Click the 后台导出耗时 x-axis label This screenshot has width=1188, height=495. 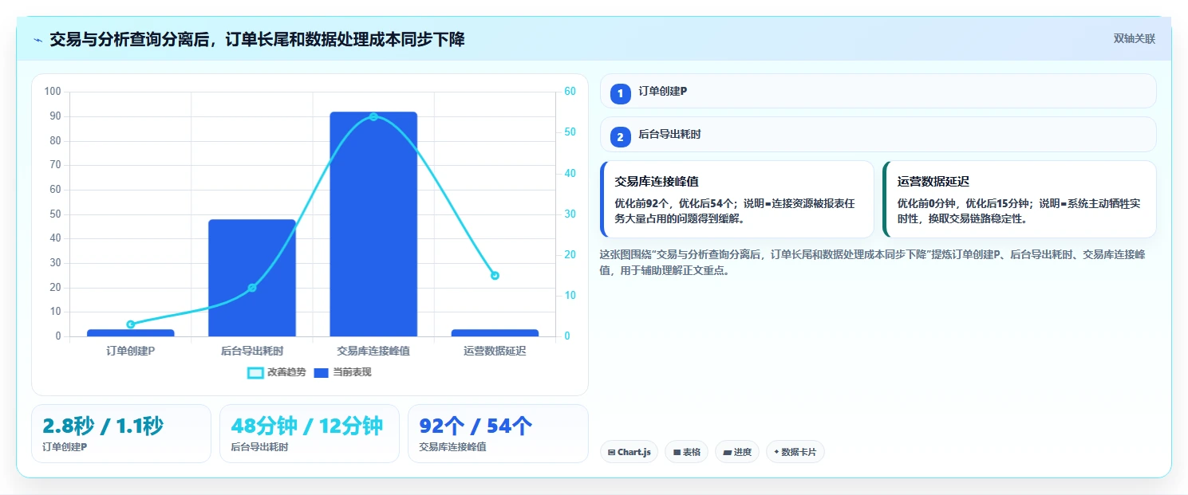252,351
